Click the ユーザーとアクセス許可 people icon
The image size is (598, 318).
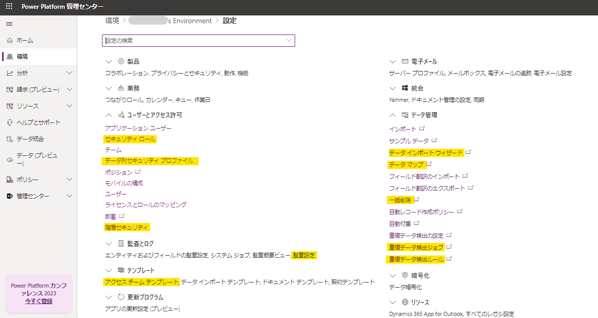(121, 115)
